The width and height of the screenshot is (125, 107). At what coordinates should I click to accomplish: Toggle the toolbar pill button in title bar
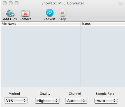point(121,3)
